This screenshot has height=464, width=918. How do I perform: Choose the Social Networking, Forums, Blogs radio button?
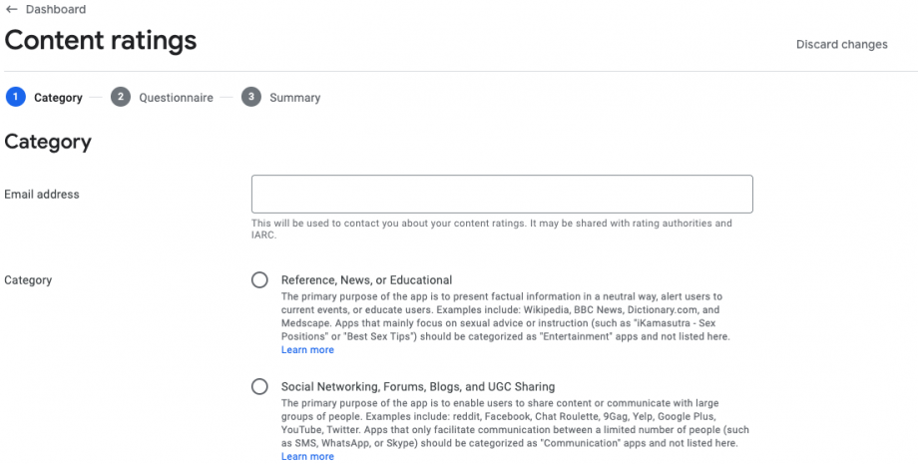coord(259,386)
